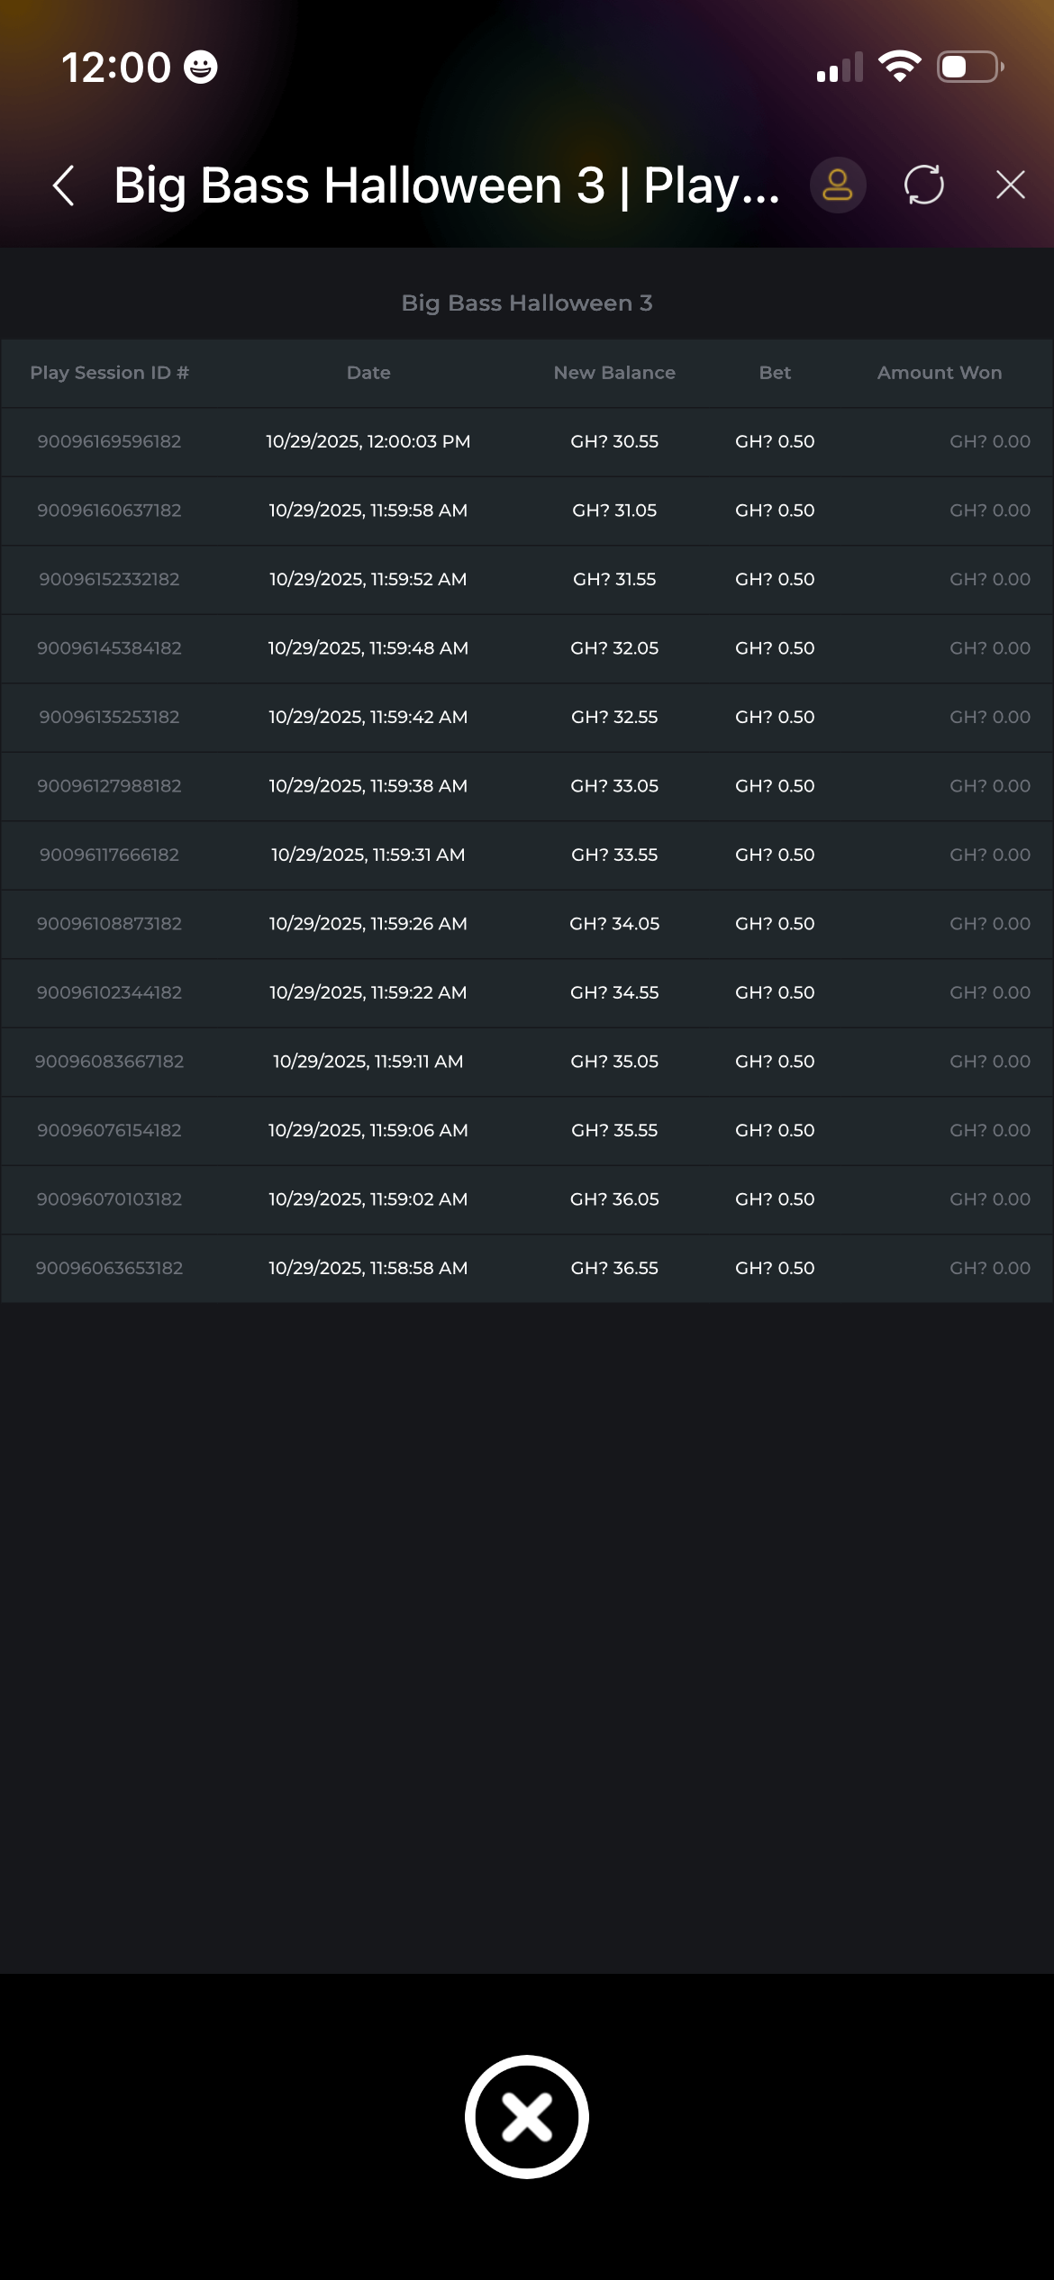Select the row dated 11:59:31 AM
Viewport: 1054px width, 2280px height.
(368, 855)
